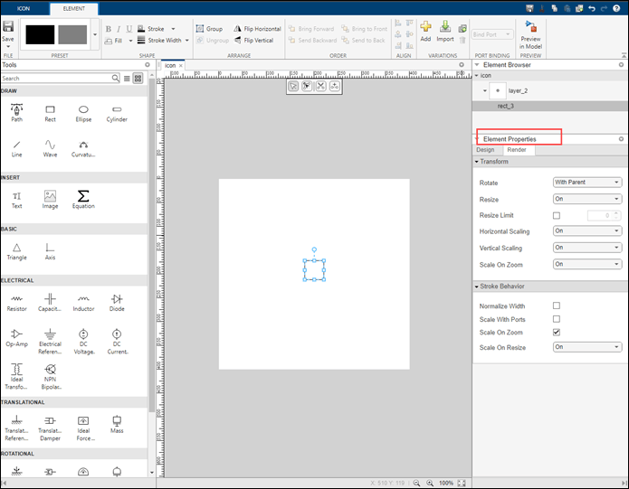Apply the black preset swatch
629x489 pixels.
(40, 35)
